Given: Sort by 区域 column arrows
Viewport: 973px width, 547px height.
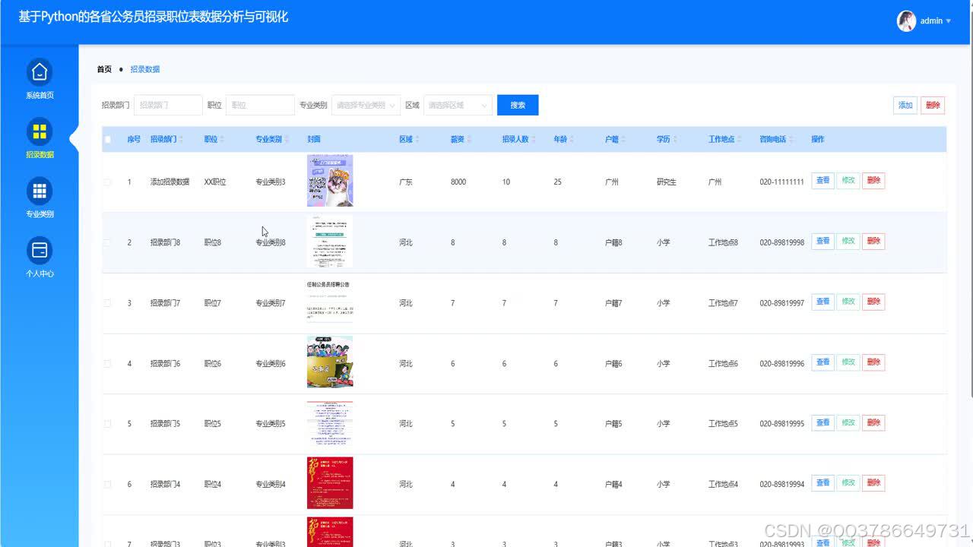Looking at the screenshot, I should pyautogui.click(x=417, y=140).
